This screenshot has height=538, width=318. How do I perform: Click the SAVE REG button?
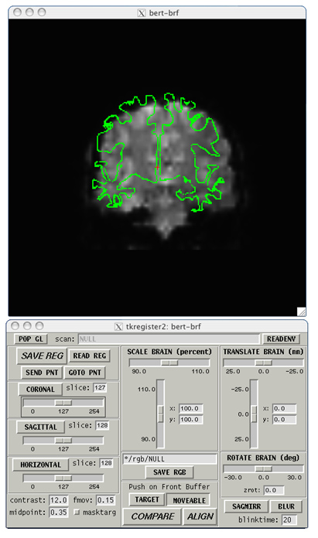pyautogui.click(x=42, y=356)
